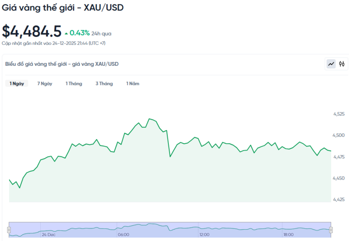
Task: Click the left handle of range navigator
Action: pos(9,229)
